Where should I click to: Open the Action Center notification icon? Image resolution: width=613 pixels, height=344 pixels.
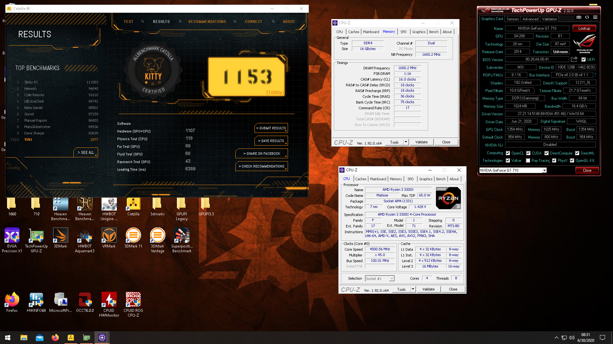[x=602, y=338]
